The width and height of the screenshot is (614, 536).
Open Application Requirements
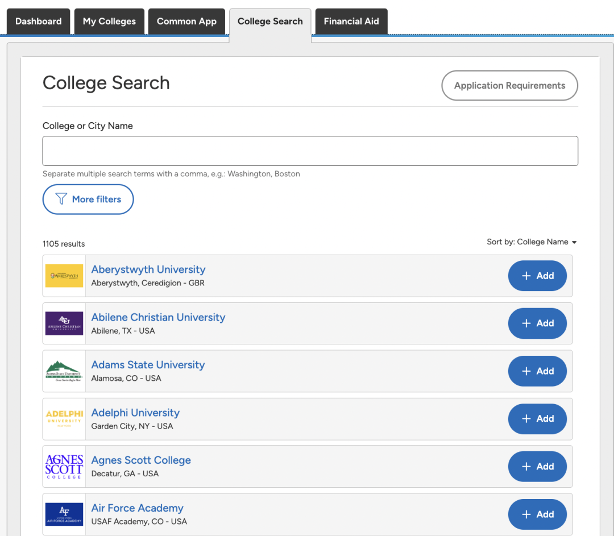tap(509, 86)
